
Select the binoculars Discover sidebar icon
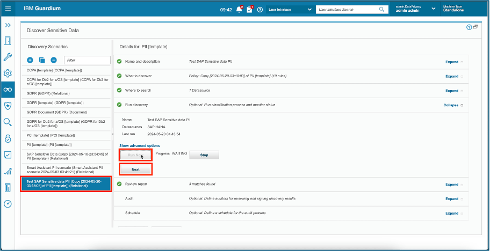(8, 90)
